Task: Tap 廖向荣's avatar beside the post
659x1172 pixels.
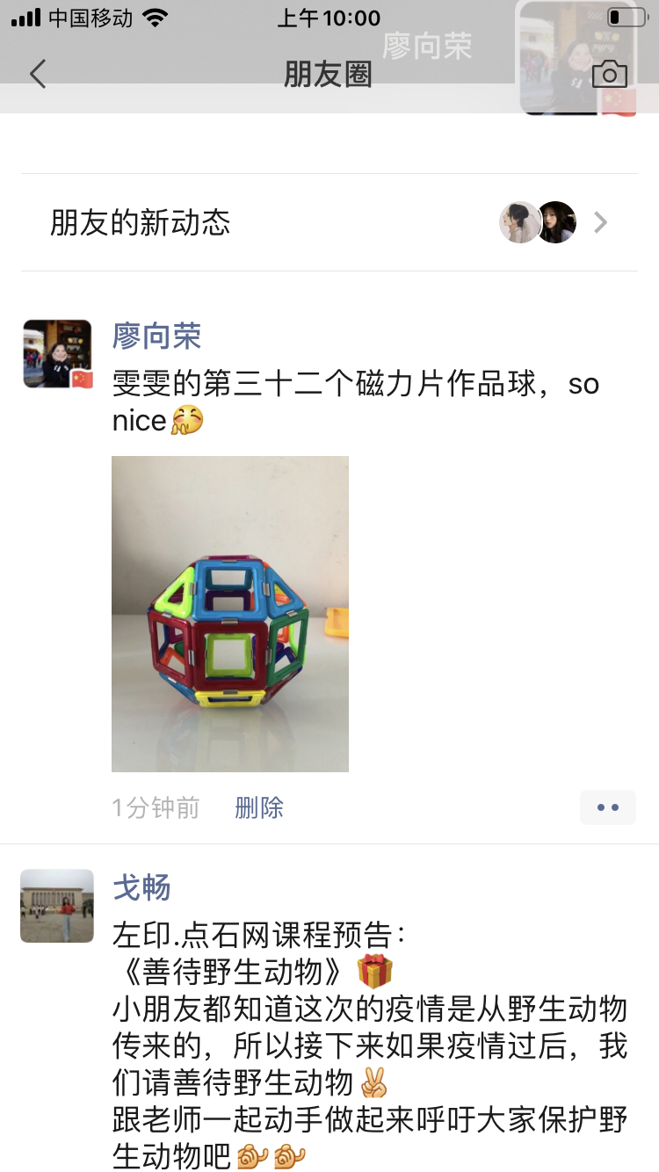Action: tap(57, 354)
